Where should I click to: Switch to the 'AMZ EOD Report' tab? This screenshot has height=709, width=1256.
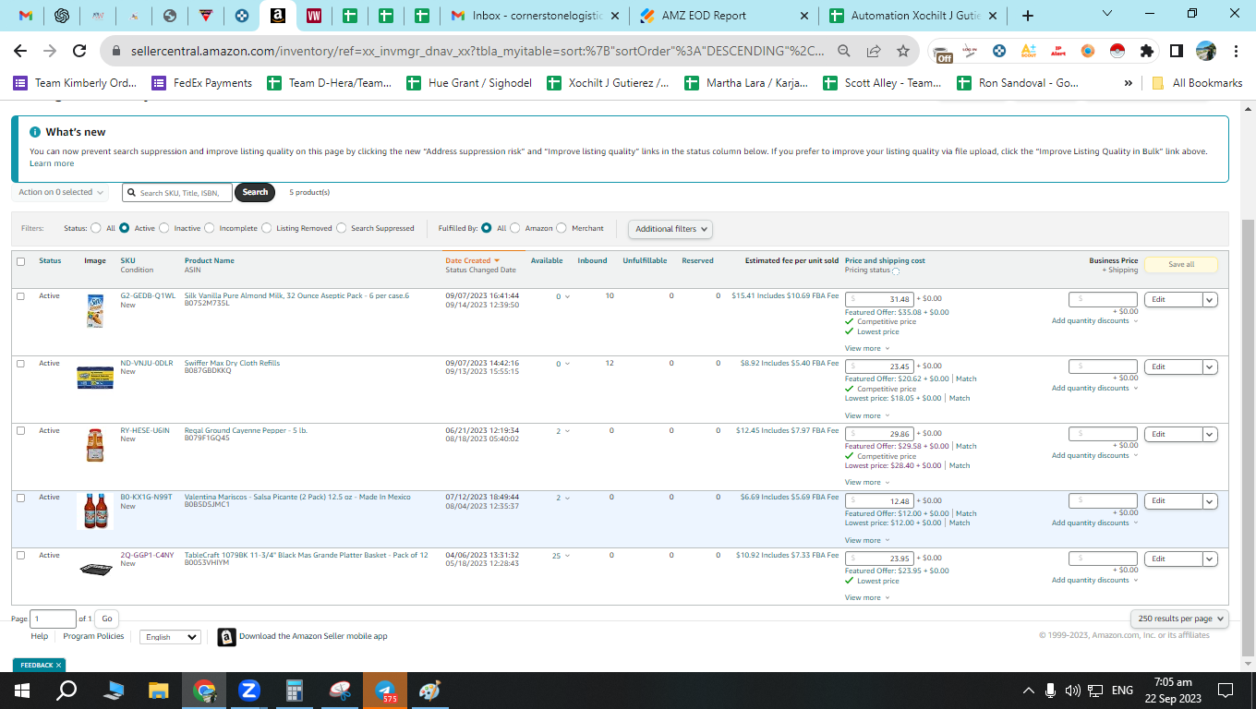click(x=725, y=16)
